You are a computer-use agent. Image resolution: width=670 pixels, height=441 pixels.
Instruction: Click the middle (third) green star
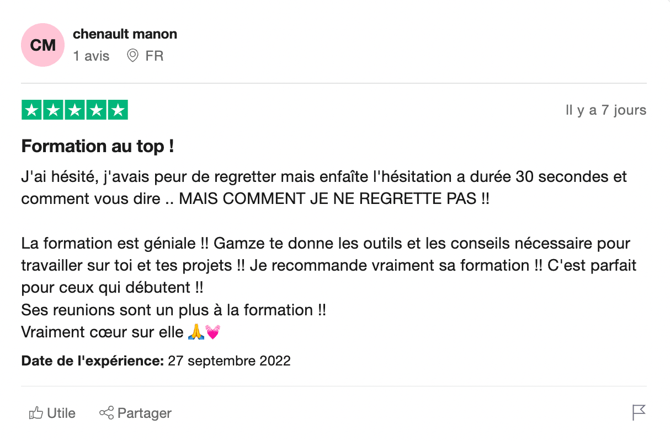tap(75, 110)
